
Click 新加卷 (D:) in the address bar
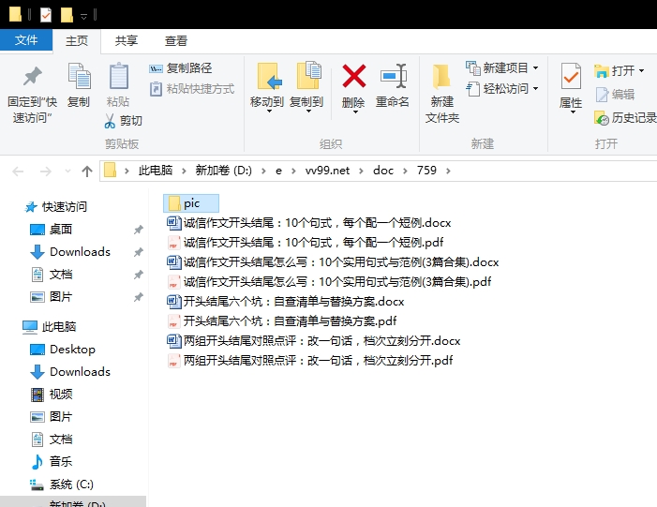tap(224, 171)
